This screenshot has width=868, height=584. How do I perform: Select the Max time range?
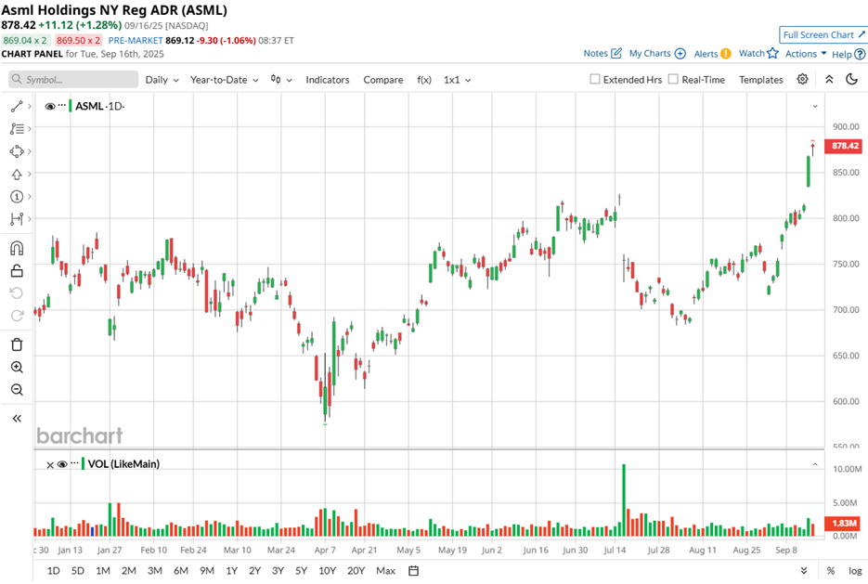386,571
